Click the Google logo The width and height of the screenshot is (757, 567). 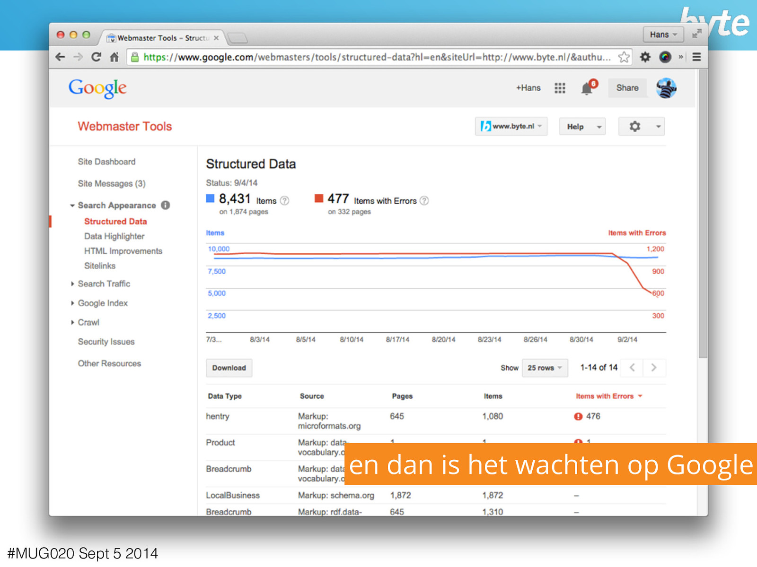(x=97, y=88)
